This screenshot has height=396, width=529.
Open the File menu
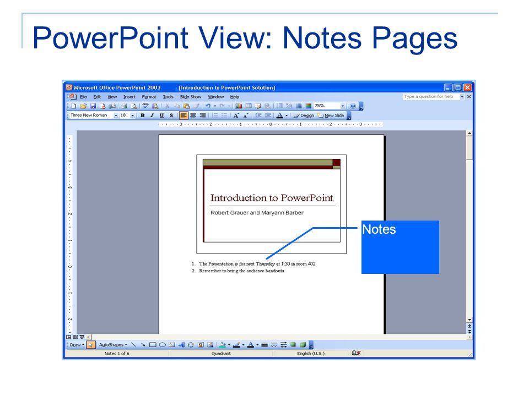click(x=83, y=97)
